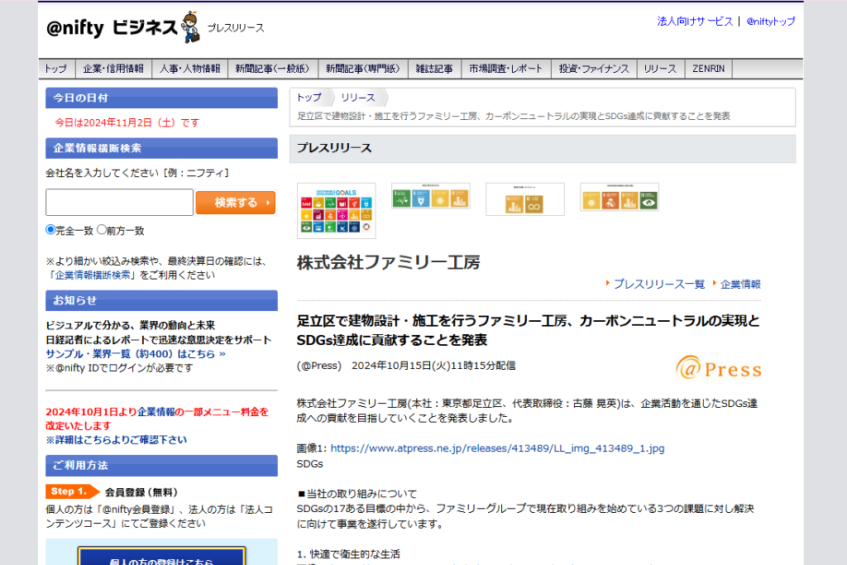Click the @Press logo
This screenshot has height=565, width=847.
point(719,368)
